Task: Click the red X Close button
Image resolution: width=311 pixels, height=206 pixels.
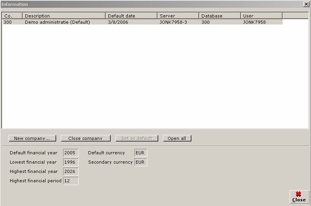Action: point(299,197)
